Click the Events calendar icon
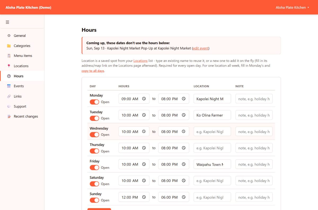Viewport: 318px width, 210px height. 9,86
